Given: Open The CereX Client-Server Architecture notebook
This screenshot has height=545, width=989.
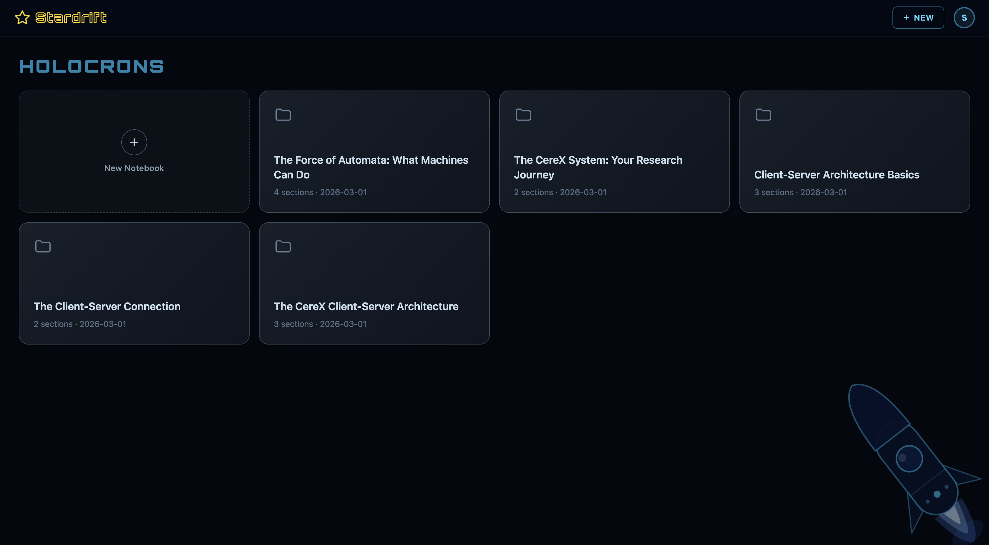Looking at the screenshot, I should pyautogui.click(x=366, y=306).
